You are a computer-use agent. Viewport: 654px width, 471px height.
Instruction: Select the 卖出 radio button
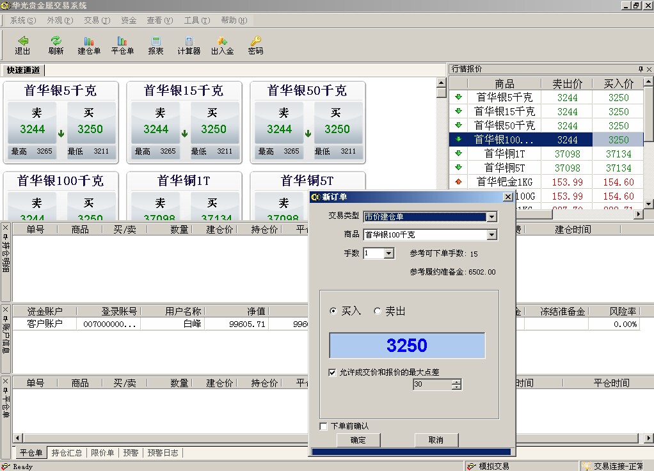click(378, 311)
